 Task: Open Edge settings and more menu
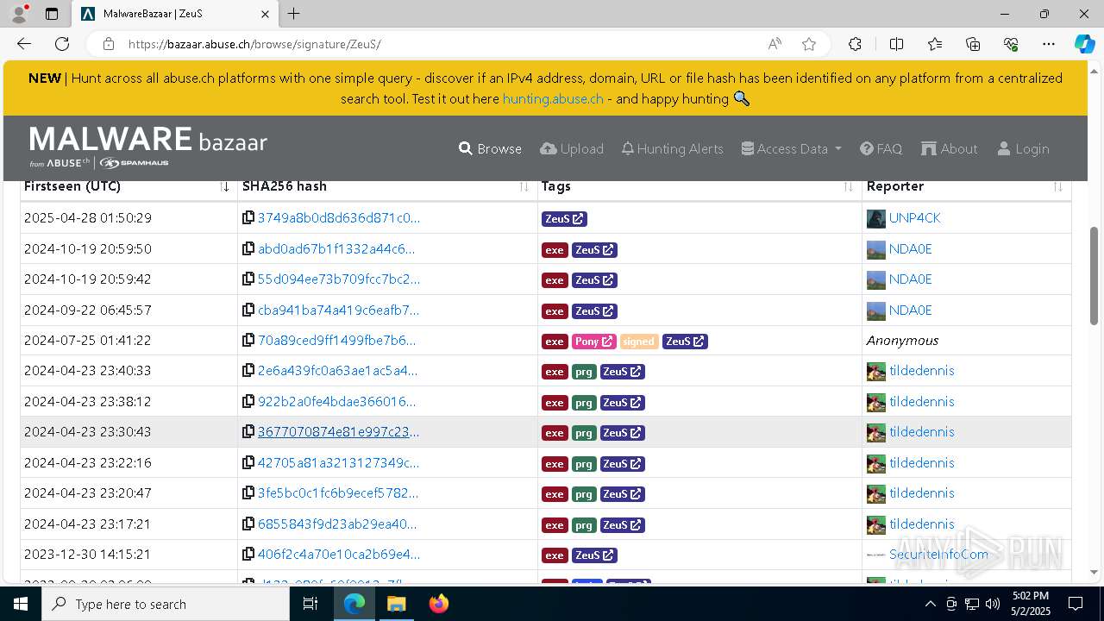click(1049, 44)
